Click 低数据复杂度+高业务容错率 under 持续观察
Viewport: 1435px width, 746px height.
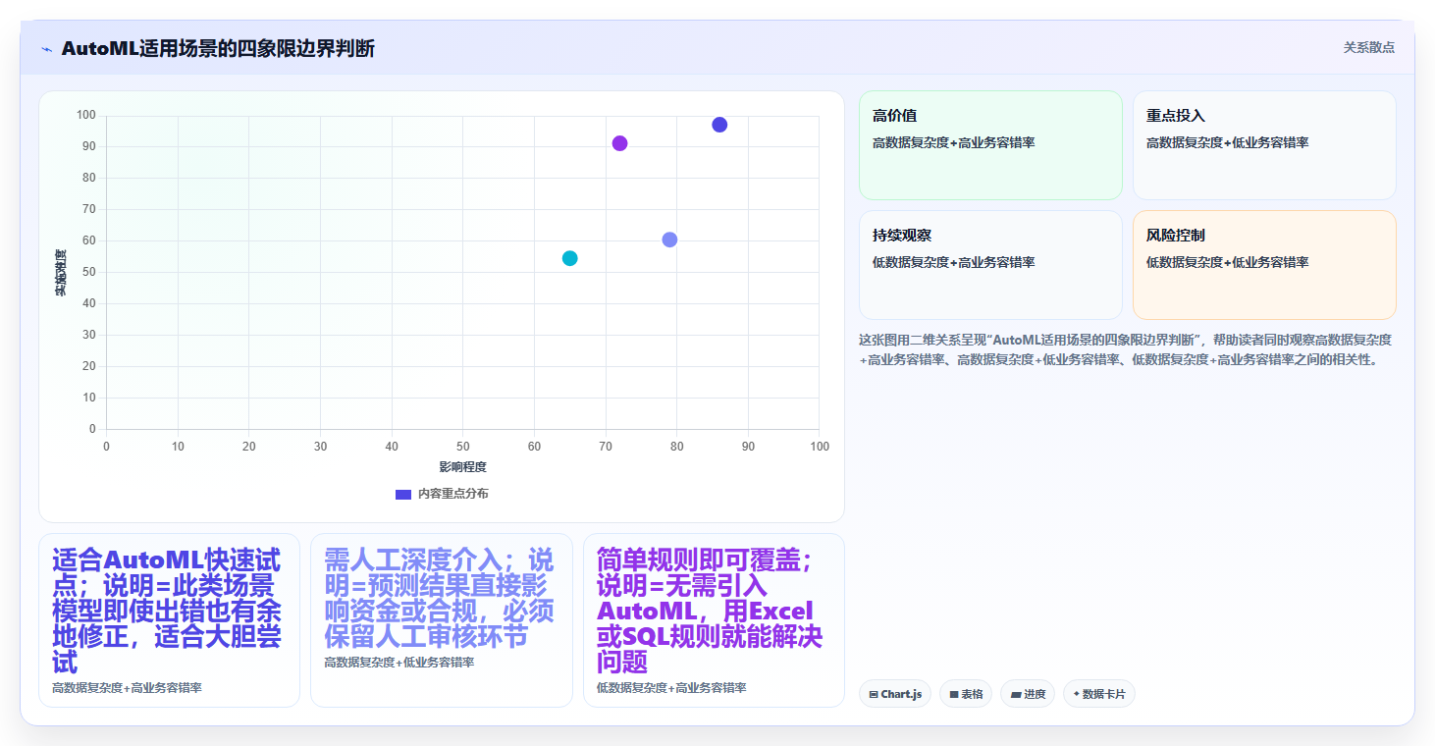pos(953,262)
